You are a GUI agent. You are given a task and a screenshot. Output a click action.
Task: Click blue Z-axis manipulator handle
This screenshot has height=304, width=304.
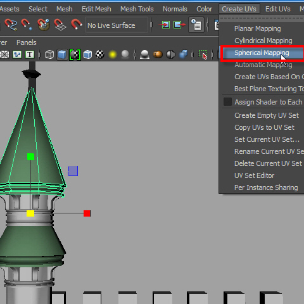[x=73, y=171]
